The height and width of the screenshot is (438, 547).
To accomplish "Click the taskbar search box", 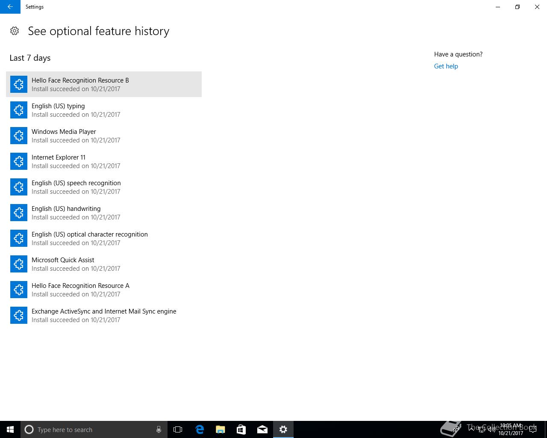I will (94, 429).
